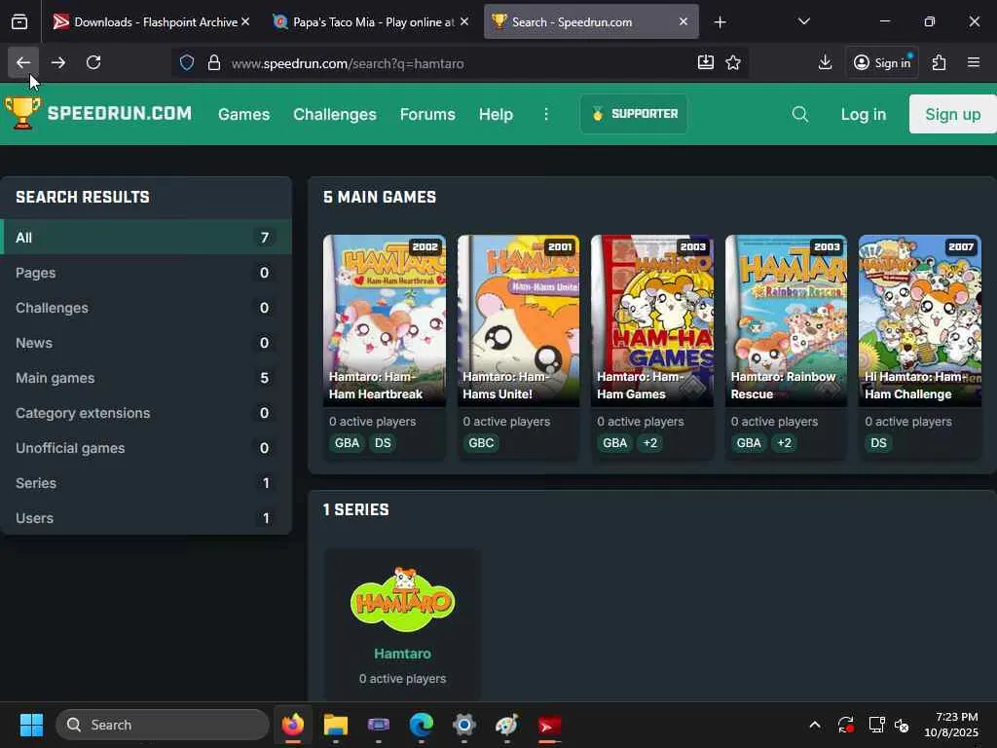The width and height of the screenshot is (997, 748).
Task: Close the Search Speedrun.com tab
Action: tap(683, 21)
